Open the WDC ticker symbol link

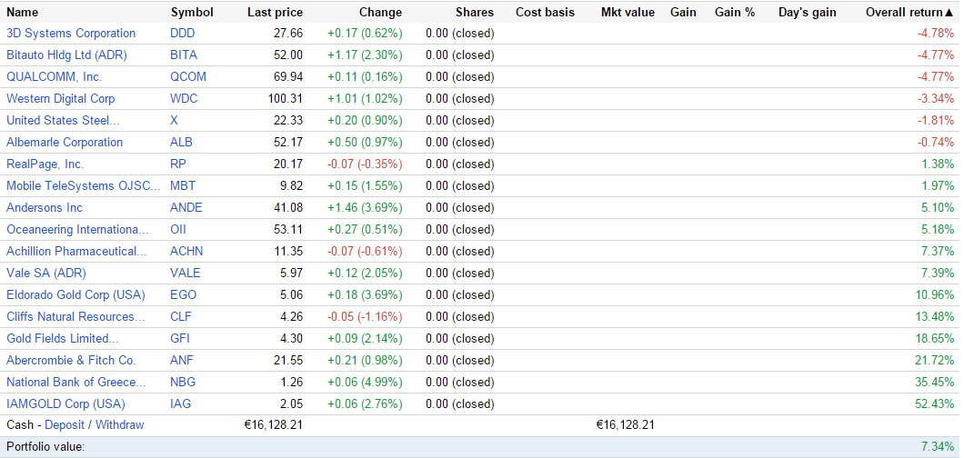click(184, 99)
